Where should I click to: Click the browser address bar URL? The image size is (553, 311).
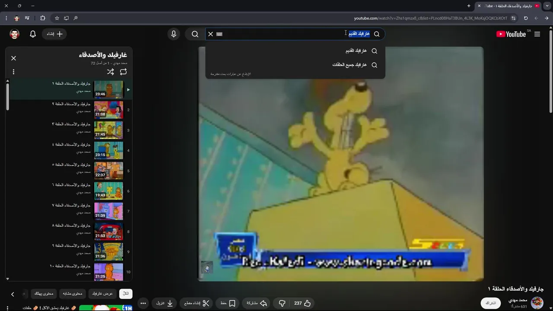[x=431, y=18]
